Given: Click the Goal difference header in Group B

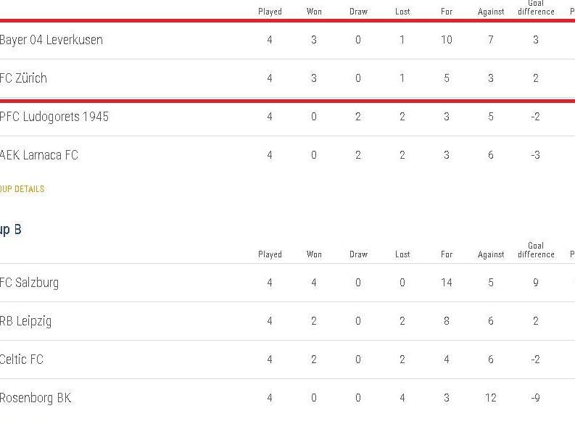Looking at the screenshot, I should click(536, 250).
